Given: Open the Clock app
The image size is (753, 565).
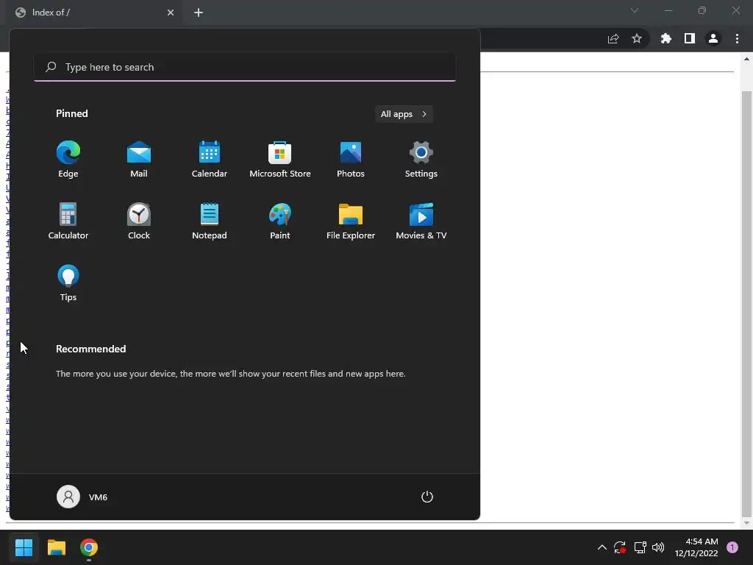Looking at the screenshot, I should pos(139,221).
